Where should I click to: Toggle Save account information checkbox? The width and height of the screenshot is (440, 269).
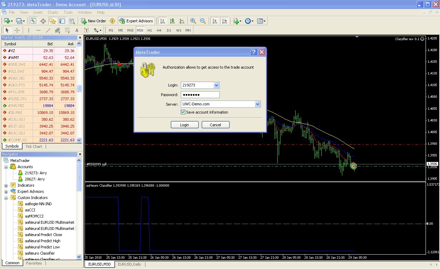183,112
